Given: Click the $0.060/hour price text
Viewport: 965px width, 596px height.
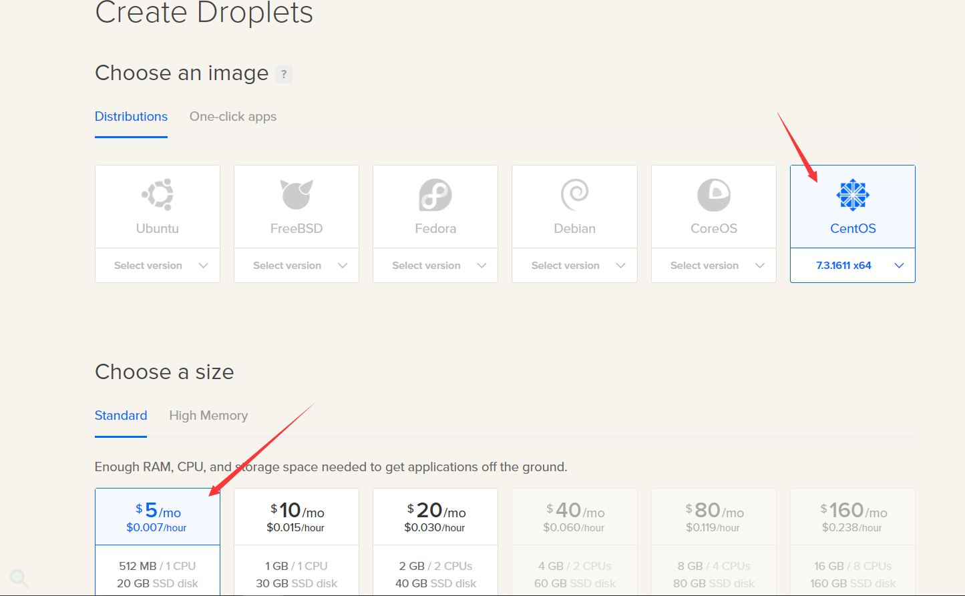Looking at the screenshot, I should pos(574,528).
